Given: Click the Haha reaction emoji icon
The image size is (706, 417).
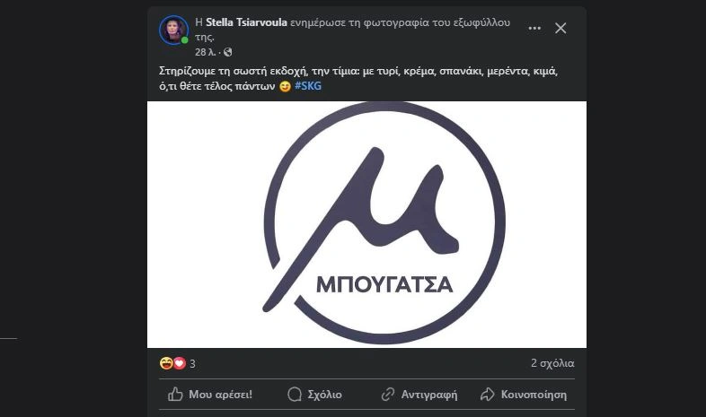Looking at the screenshot, I should 166,363.
